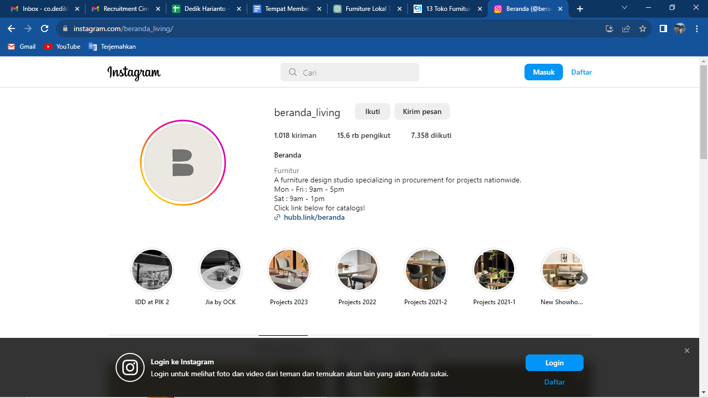The image size is (708, 398).
Task: Click the Cari search field
Action: point(350,73)
